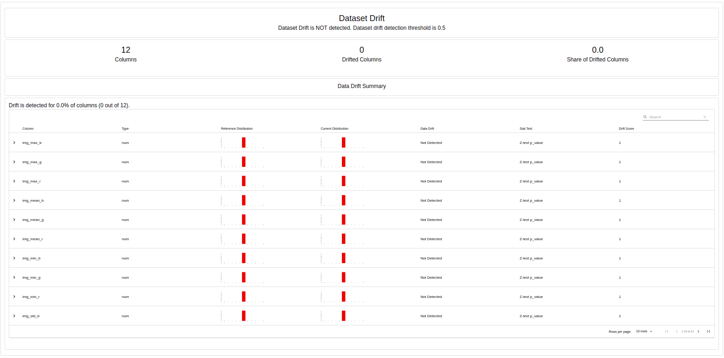Screen dimensions: 724x358
Task: Click the Reference Distribution header
Action: coord(237,129)
